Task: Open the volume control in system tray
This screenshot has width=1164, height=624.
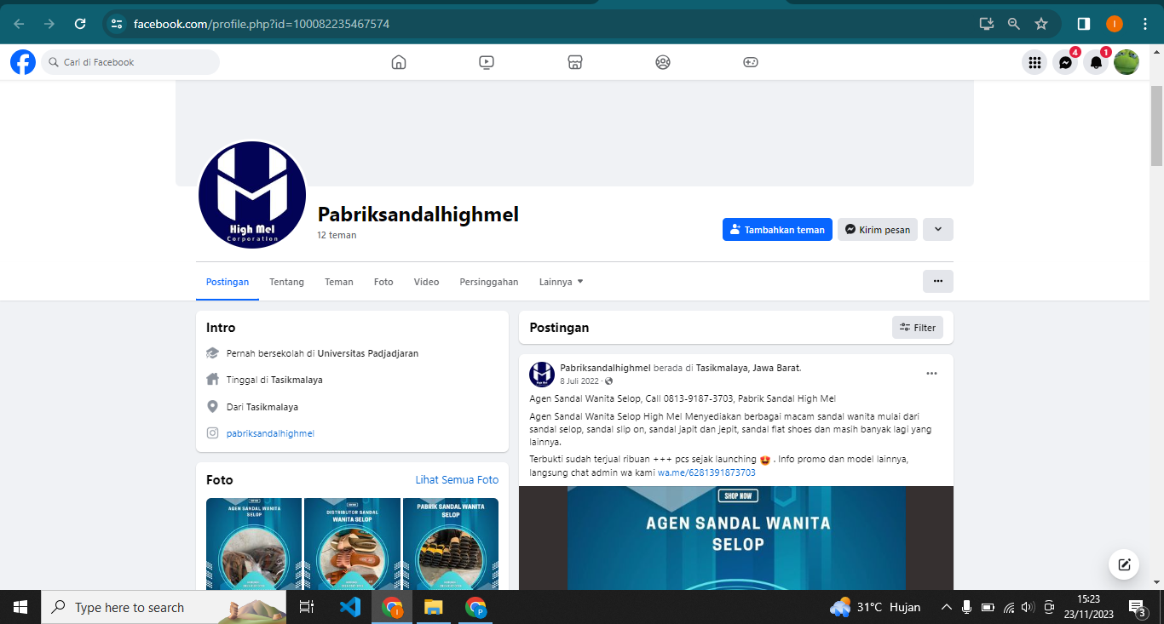Action: tap(1028, 608)
